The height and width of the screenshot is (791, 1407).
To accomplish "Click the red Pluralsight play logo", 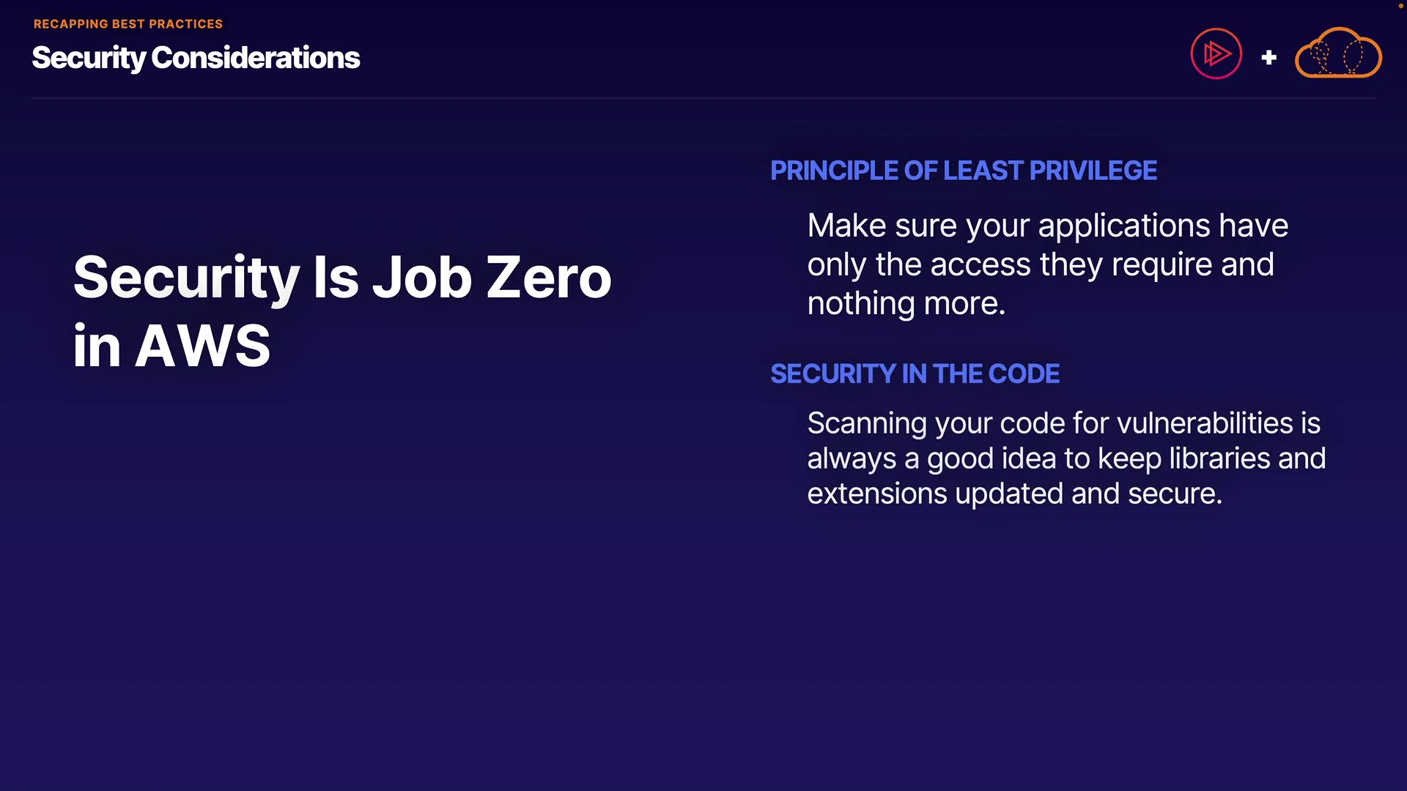I will pos(1216,53).
